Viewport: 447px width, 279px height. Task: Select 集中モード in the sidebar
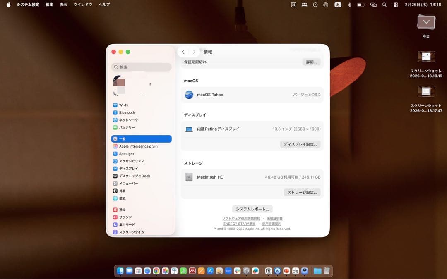point(141,224)
